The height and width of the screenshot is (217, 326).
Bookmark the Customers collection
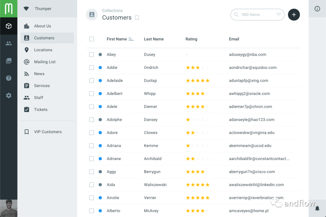tap(137, 18)
